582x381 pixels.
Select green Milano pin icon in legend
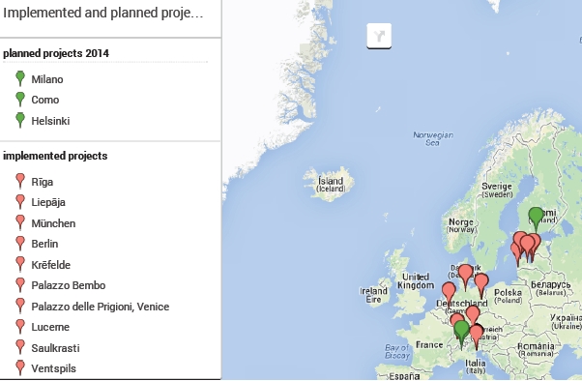tap(20, 78)
